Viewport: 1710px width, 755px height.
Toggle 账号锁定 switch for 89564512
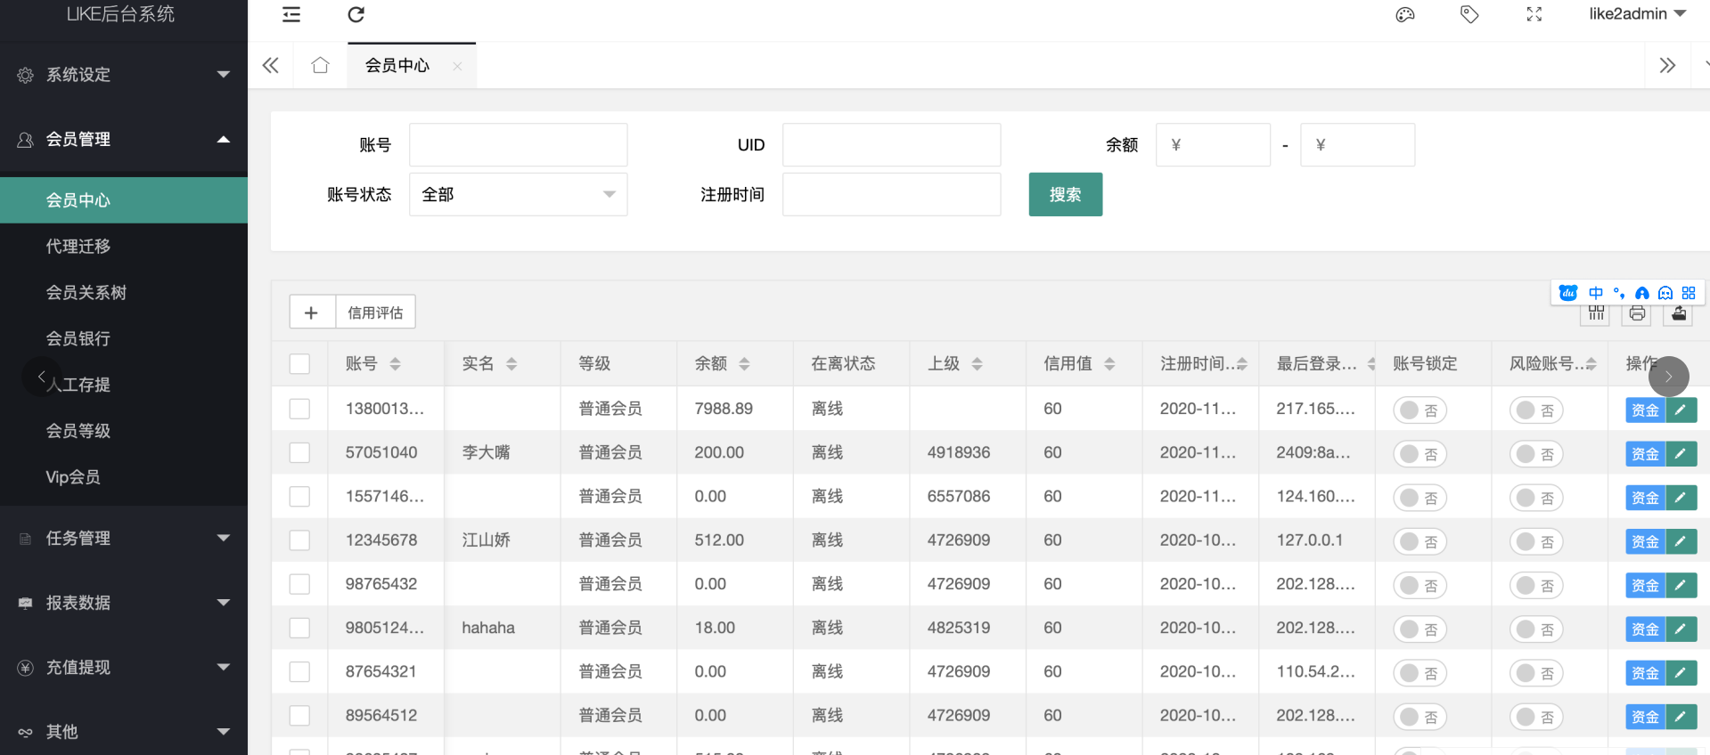(1420, 718)
